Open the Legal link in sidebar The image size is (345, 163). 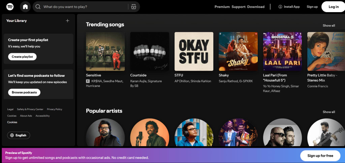(x=10, y=109)
